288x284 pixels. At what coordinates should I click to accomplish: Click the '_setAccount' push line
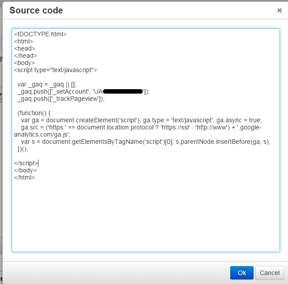point(84,91)
